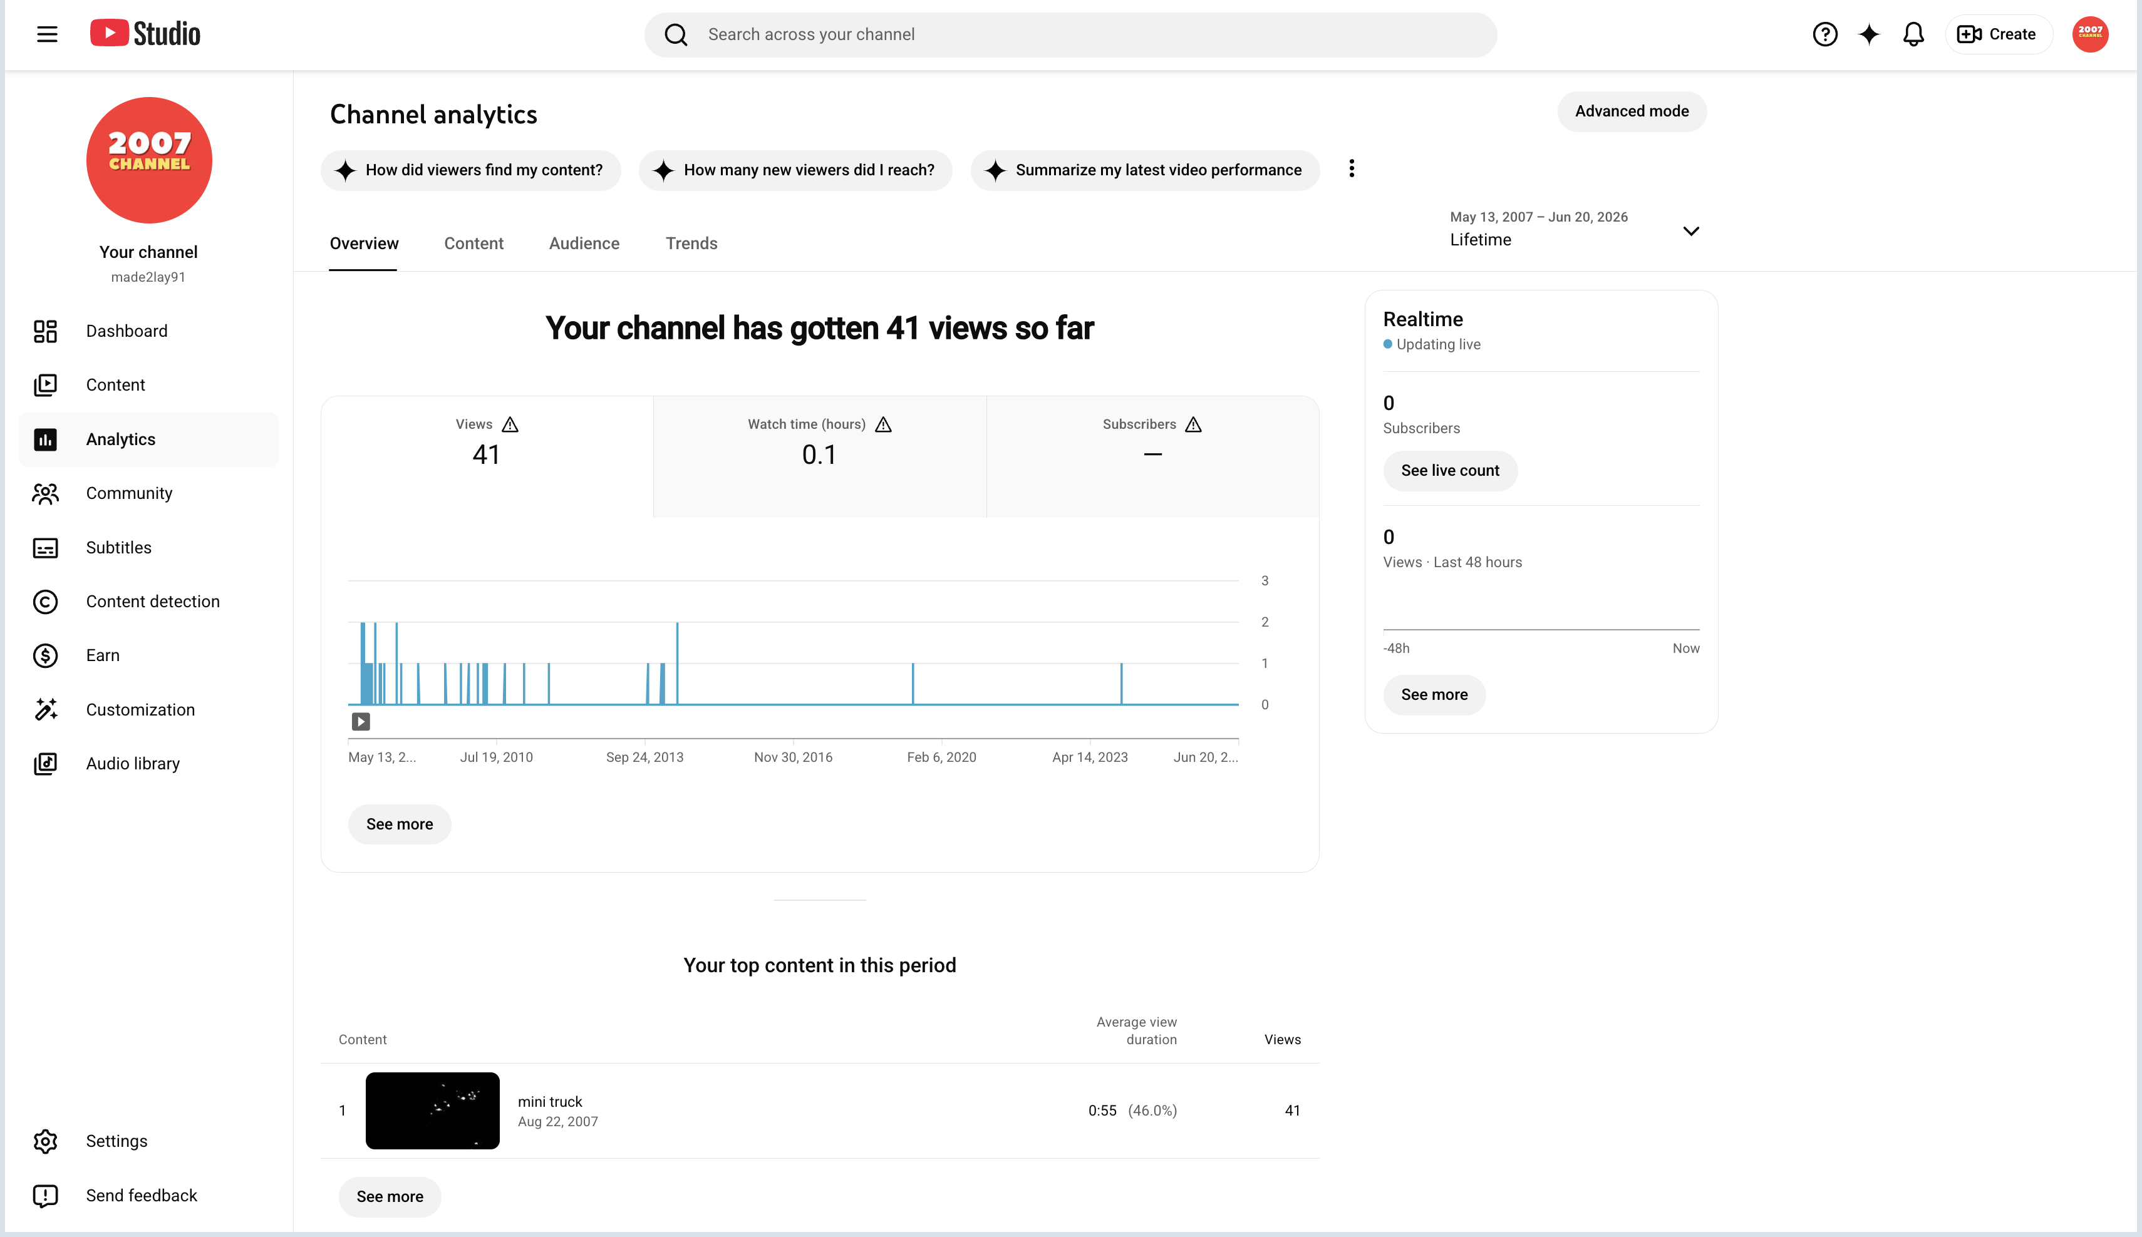The height and width of the screenshot is (1237, 2142).
Task: Click the made2lay91 channel handle
Action: (x=148, y=277)
